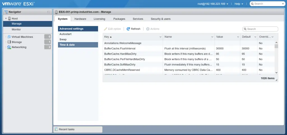Click the magnifier icon in the top search box
Screen dimensions: 287x135
click(x=253, y=4)
